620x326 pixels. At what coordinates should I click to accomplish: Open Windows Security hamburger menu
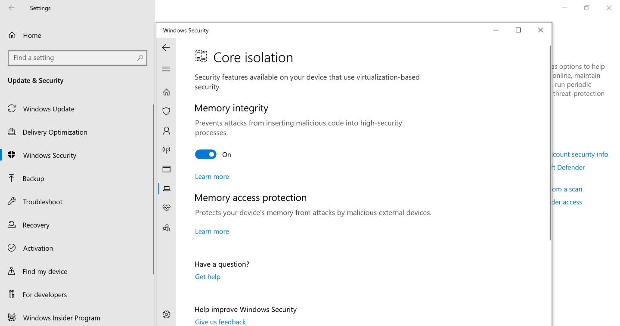166,69
